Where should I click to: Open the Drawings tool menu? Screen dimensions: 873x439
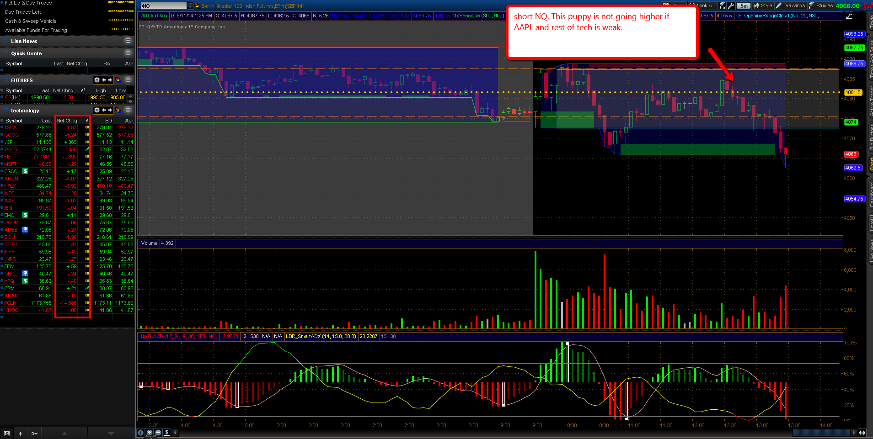coord(790,5)
